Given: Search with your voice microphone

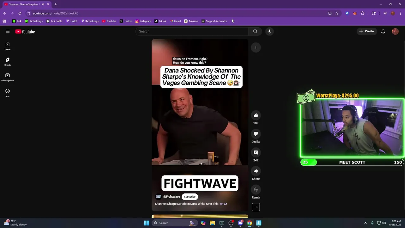Looking at the screenshot, I should (x=270, y=31).
